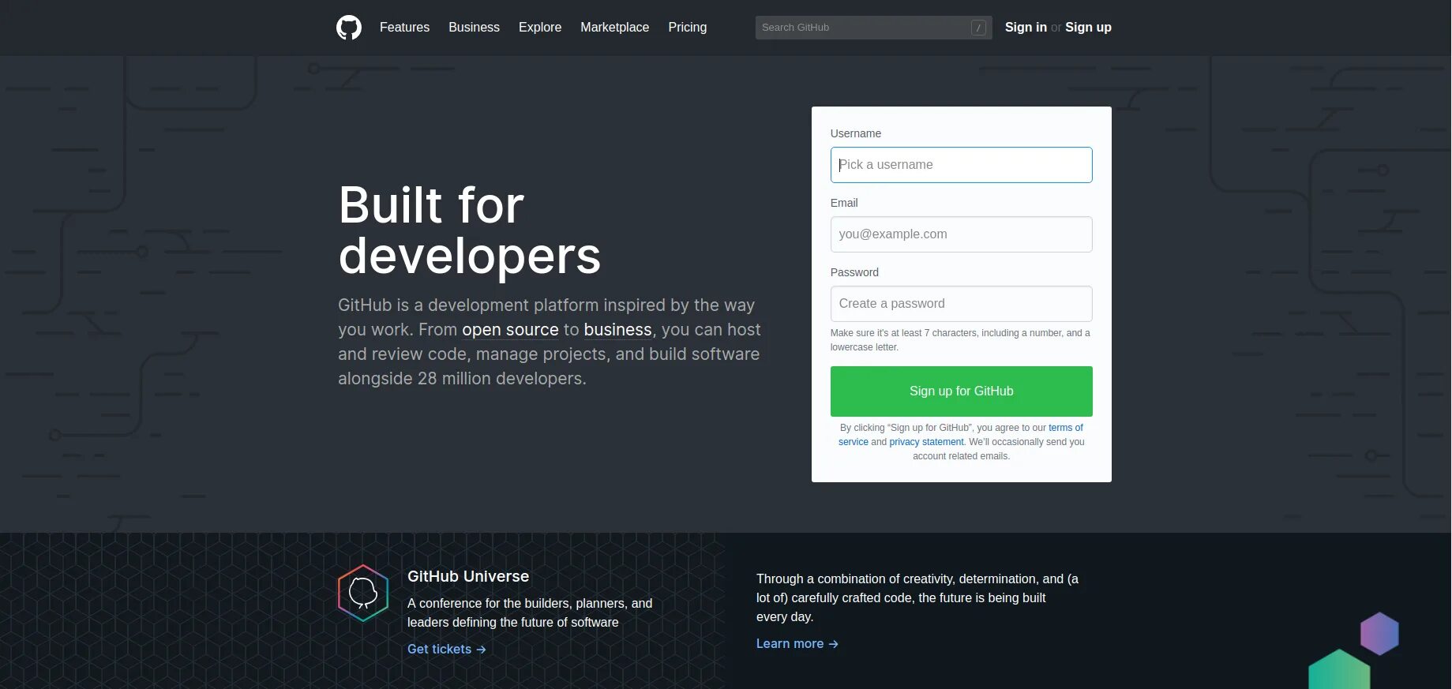Image resolution: width=1452 pixels, height=689 pixels.
Task: Open the privacy statement link
Action: [926, 442]
